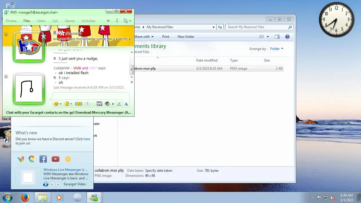
Task: Click the sound pack speaker icon
Action: (107, 104)
